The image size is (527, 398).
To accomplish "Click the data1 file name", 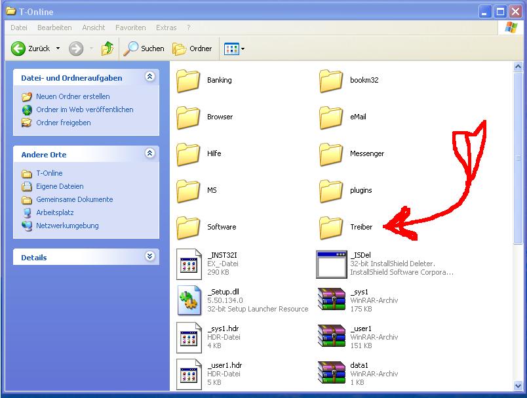I will 359,365.
